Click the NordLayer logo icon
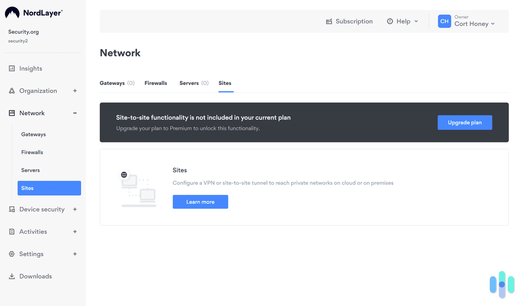 pyautogui.click(x=11, y=12)
